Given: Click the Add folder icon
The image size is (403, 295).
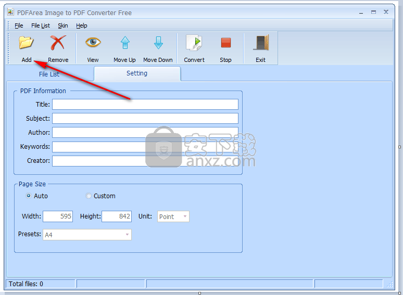Looking at the screenshot, I should pos(26,43).
